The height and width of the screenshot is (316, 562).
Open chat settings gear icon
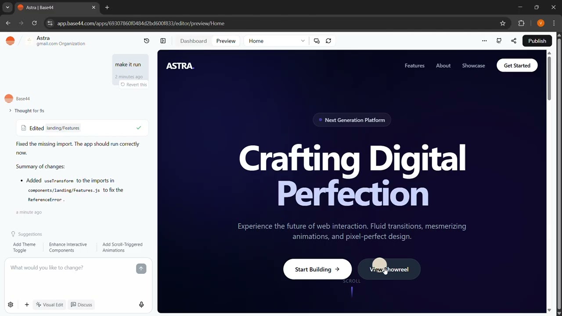click(x=11, y=305)
